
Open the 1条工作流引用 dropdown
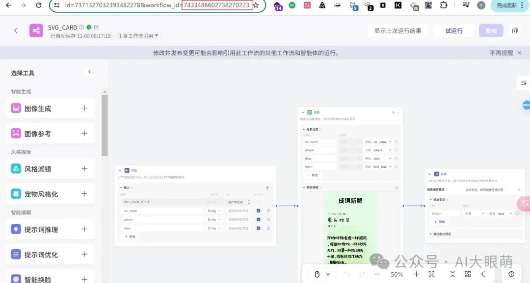(x=139, y=36)
